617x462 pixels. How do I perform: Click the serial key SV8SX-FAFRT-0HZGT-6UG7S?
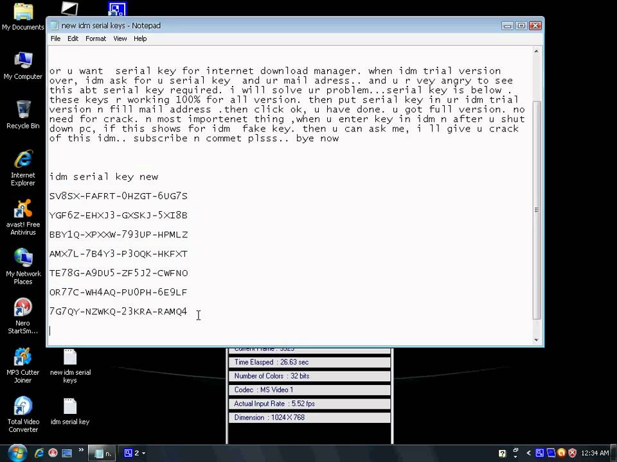click(x=118, y=196)
